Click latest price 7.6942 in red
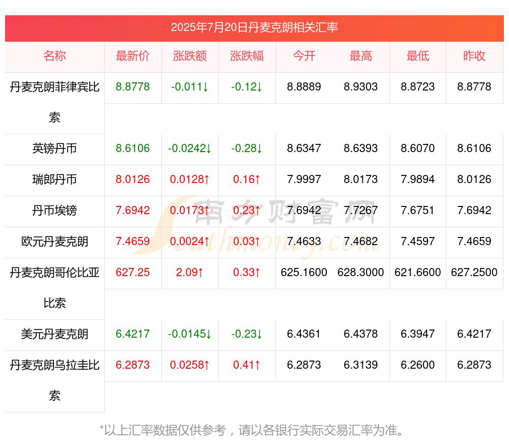This screenshot has height=446, width=509. 133,211
